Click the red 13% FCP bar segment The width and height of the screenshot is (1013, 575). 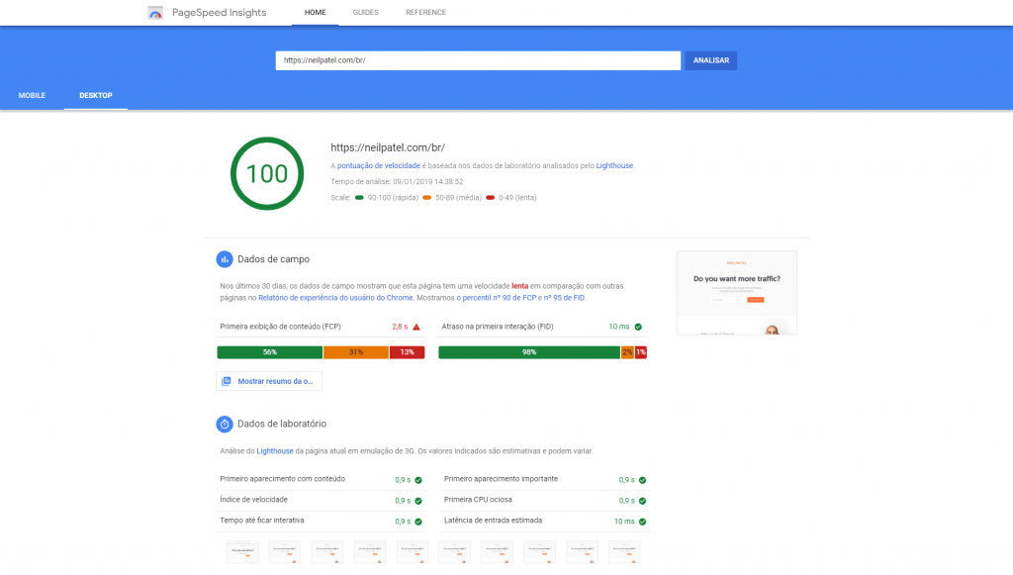(x=407, y=352)
